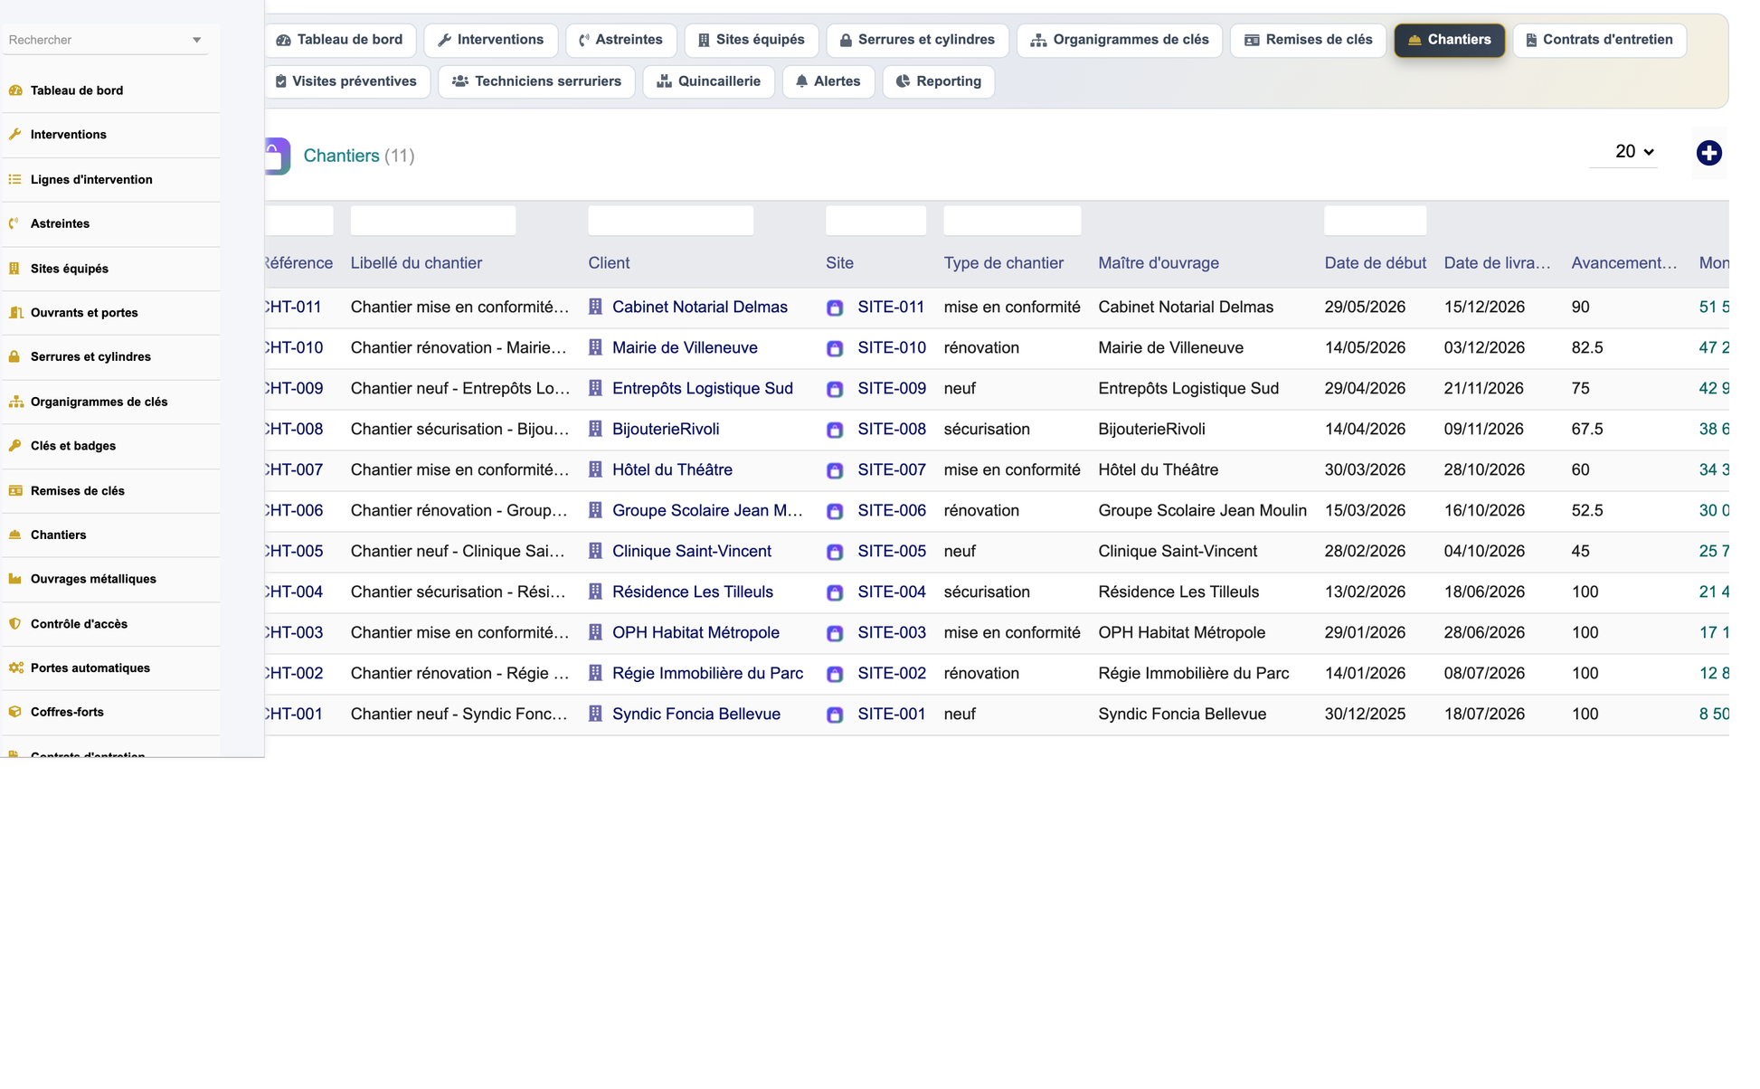
Task: Click the plus icon to add a chantier
Action: coord(1708,153)
